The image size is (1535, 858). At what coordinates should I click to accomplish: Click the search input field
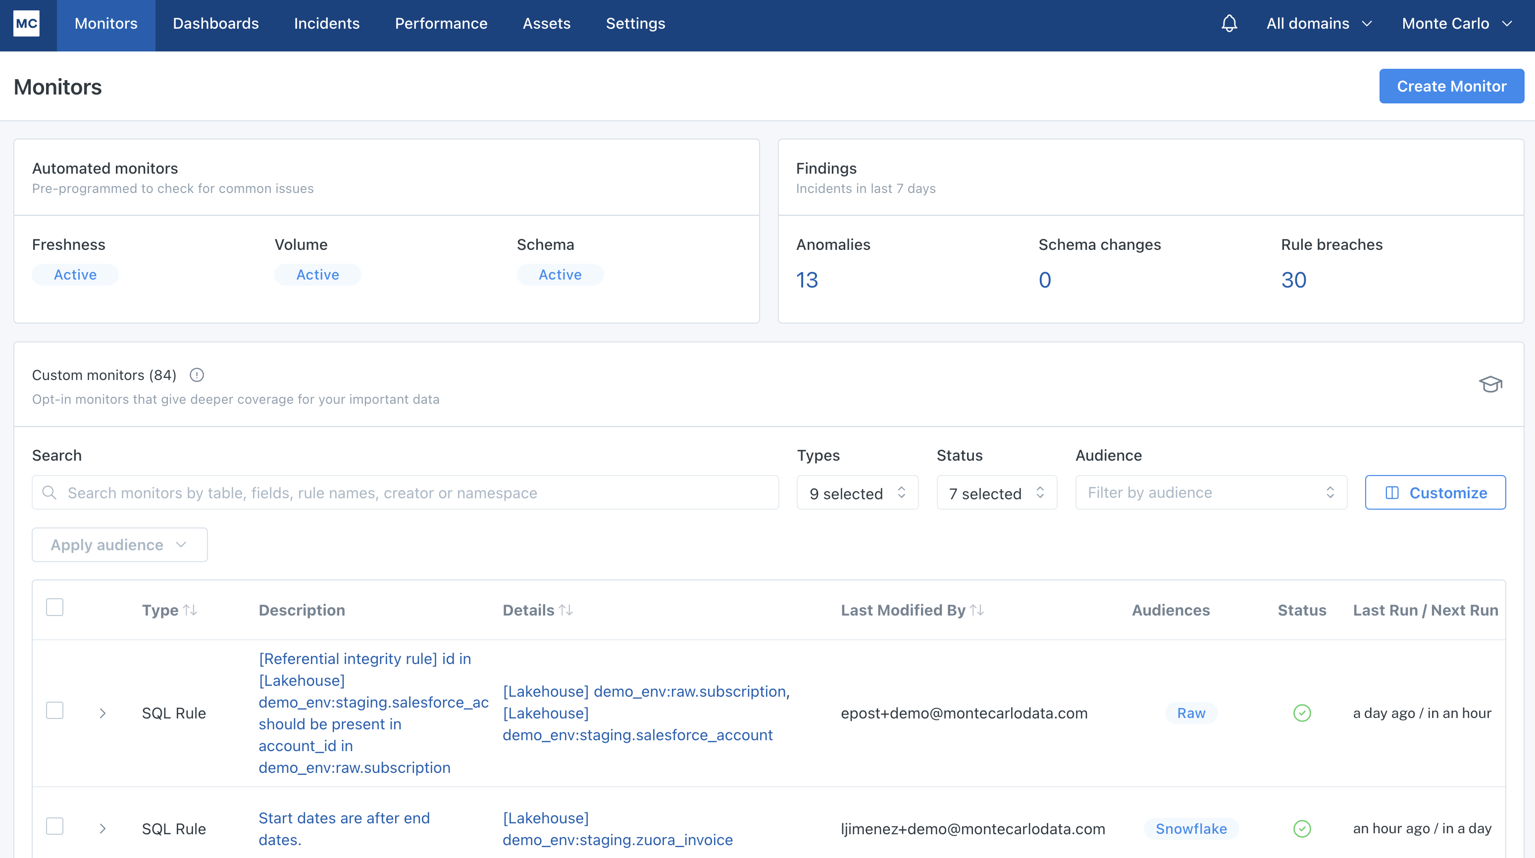pos(405,492)
